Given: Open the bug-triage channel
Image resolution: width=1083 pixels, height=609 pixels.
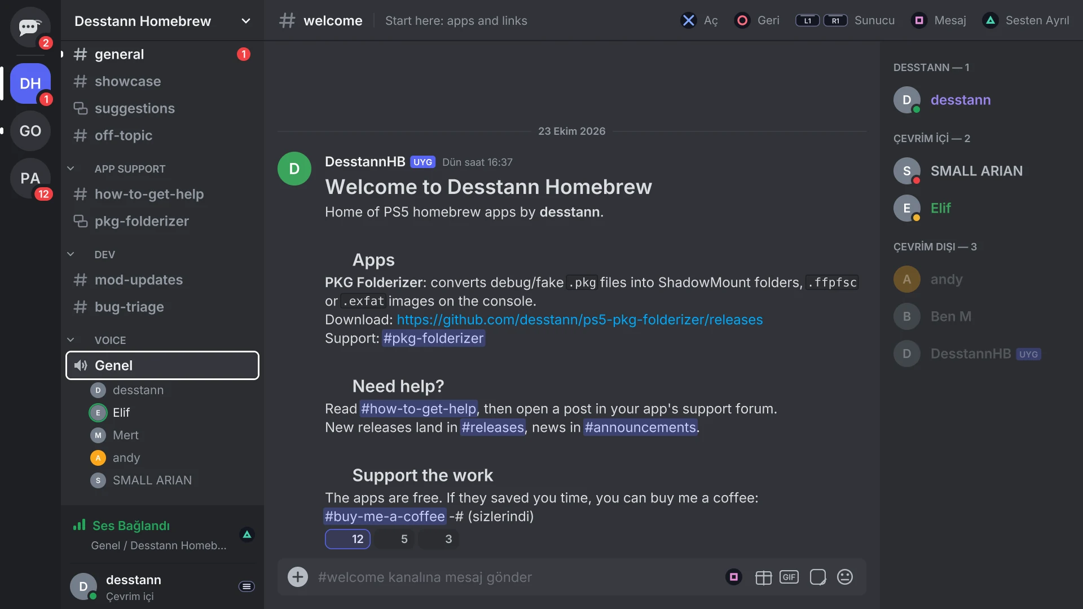Looking at the screenshot, I should (x=162, y=307).
